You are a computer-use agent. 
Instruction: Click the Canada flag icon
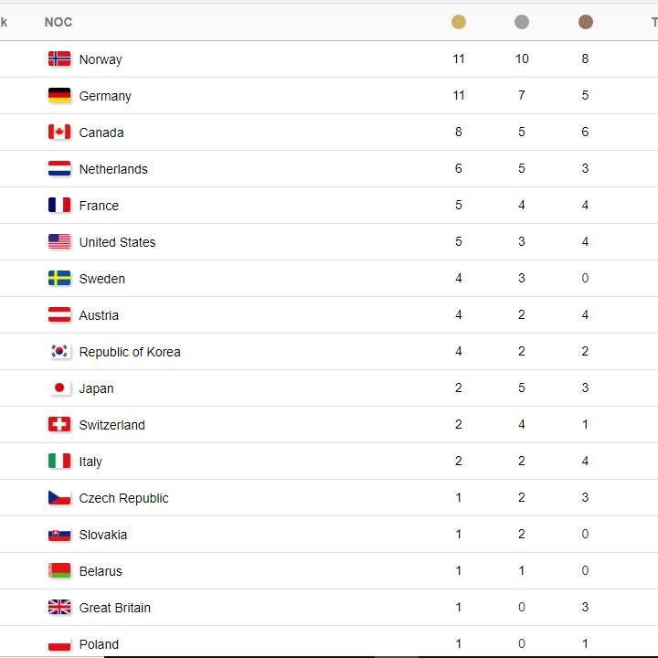(x=59, y=132)
